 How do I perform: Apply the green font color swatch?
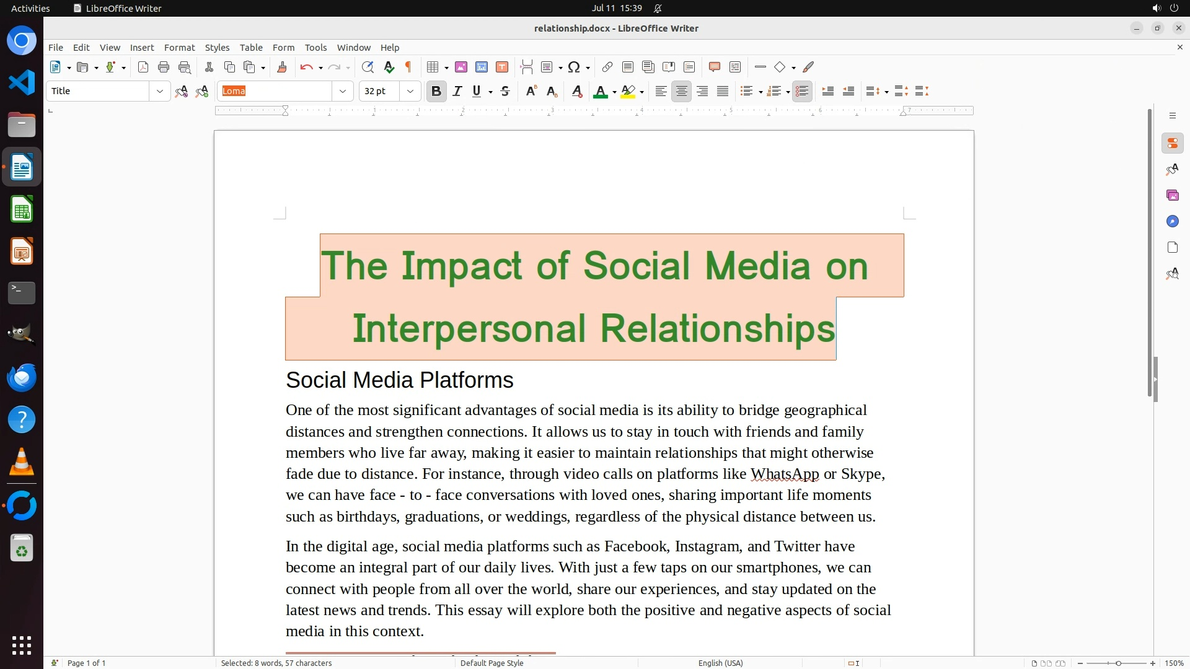pos(600,92)
